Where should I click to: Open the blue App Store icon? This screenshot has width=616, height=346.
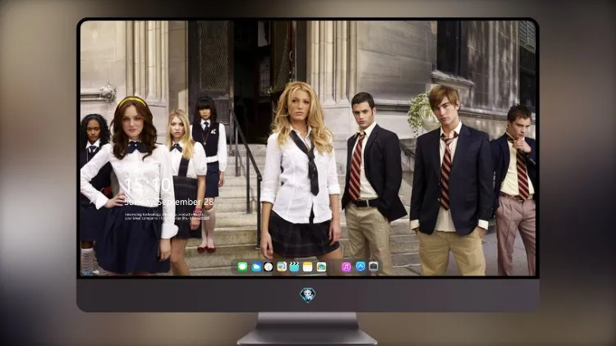(361, 266)
